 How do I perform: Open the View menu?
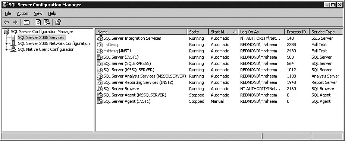coord(38,14)
